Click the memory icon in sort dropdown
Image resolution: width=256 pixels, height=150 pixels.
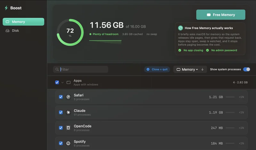click(x=179, y=69)
